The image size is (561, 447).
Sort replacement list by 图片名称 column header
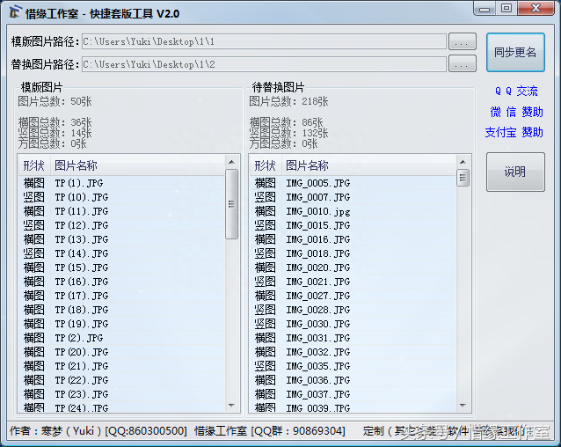pos(369,165)
